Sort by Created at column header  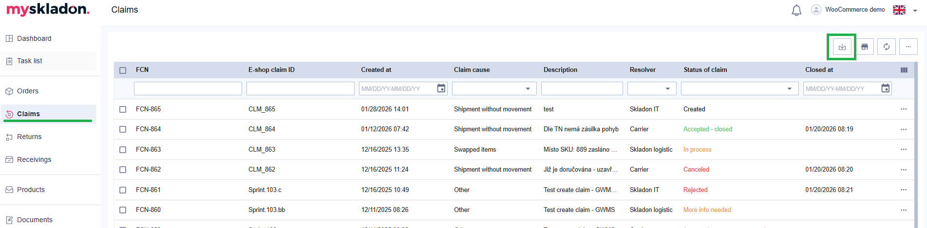pyautogui.click(x=376, y=70)
